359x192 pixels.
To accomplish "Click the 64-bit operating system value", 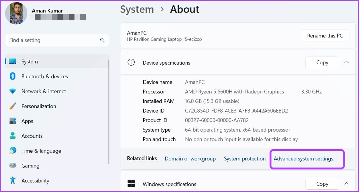I will coord(237,130).
